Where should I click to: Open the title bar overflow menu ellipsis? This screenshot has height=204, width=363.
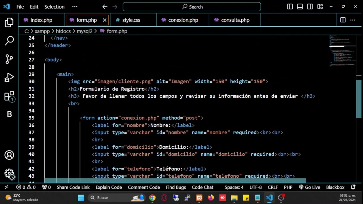[x=75, y=7]
